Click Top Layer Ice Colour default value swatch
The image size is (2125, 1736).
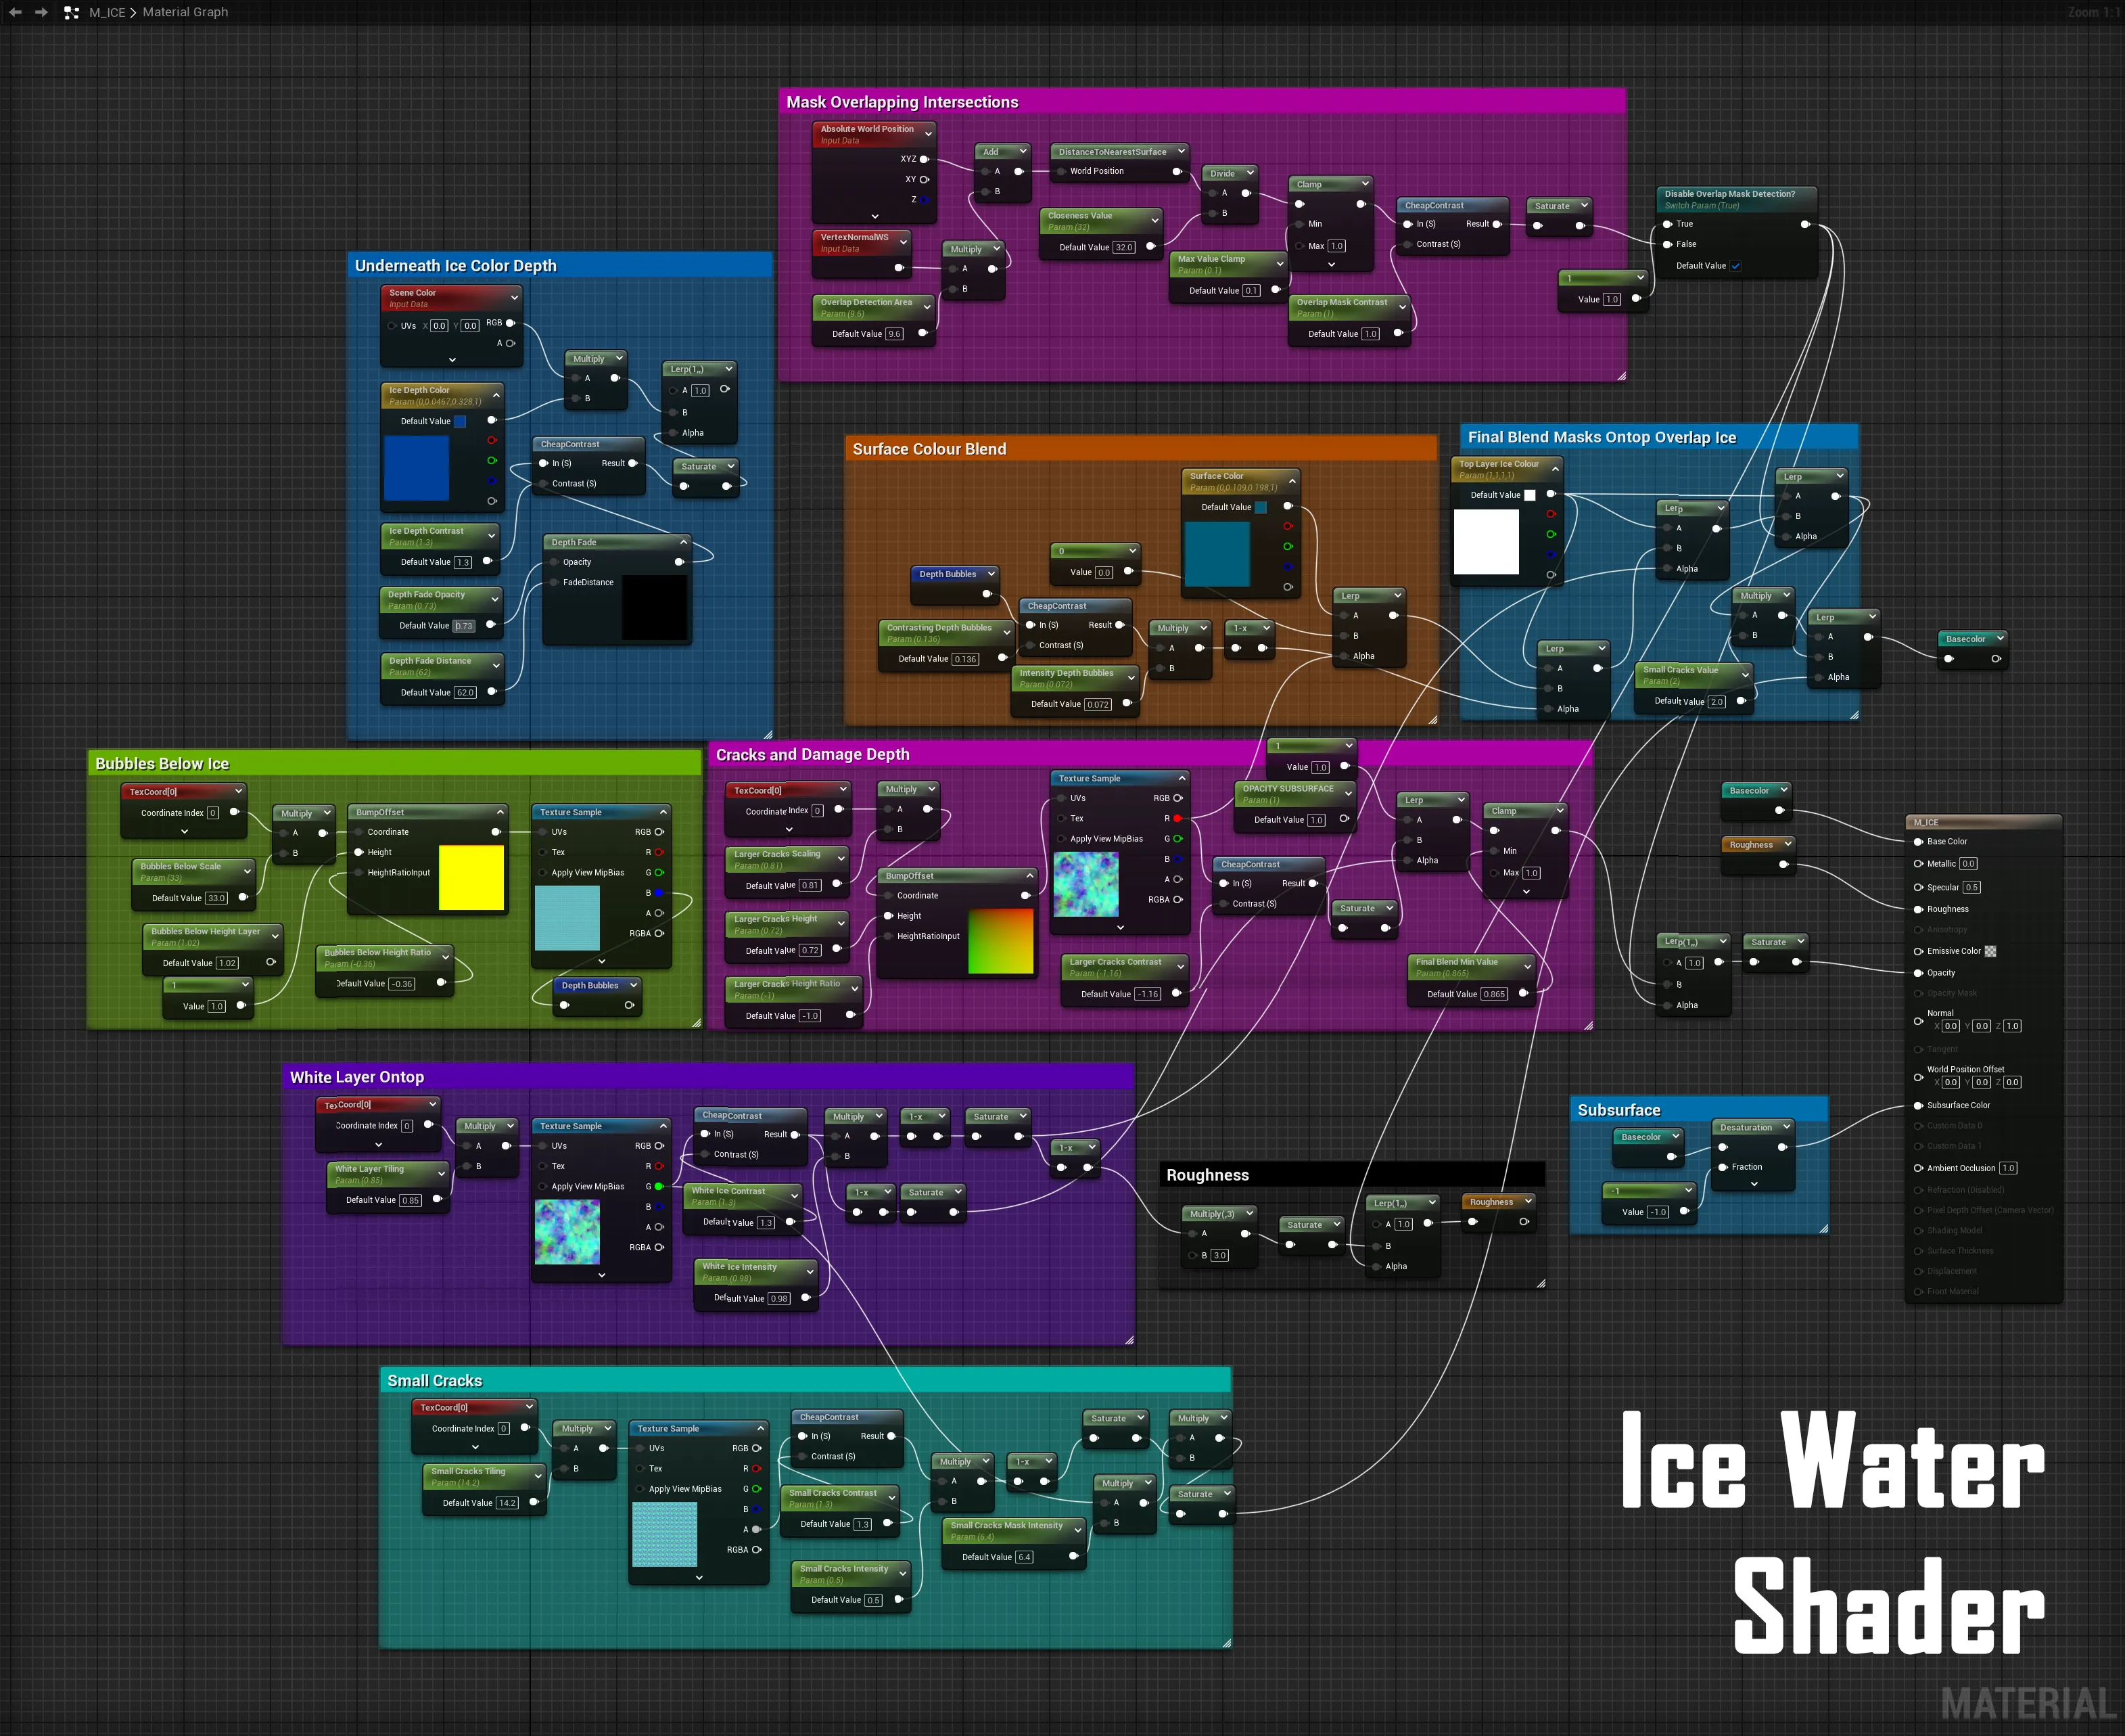click(1529, 495)
